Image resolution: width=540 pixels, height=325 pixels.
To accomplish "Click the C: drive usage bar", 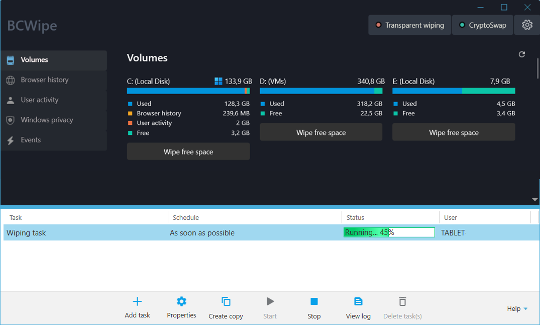I will pos(188,91).
